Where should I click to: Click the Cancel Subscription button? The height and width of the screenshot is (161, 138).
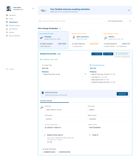pyautogui.click(x=122, y=54)
